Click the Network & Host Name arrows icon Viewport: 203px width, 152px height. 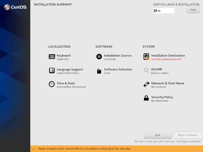tap(146, 84)
